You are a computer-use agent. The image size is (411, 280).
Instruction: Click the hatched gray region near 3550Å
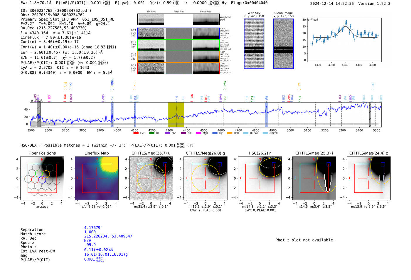(x=39, y=115)
